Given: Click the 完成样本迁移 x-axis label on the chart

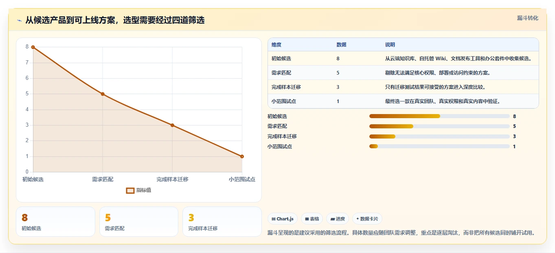Looking at the screenshot, I should (172, 179).
